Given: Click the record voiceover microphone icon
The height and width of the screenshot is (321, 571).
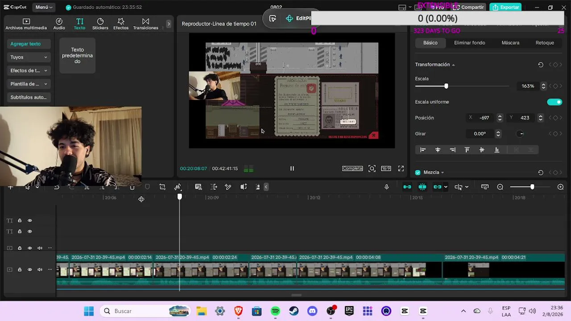Looking at the screenshot, I should [387, 187].
